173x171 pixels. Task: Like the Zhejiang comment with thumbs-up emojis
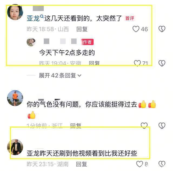(x=144, y=126)
